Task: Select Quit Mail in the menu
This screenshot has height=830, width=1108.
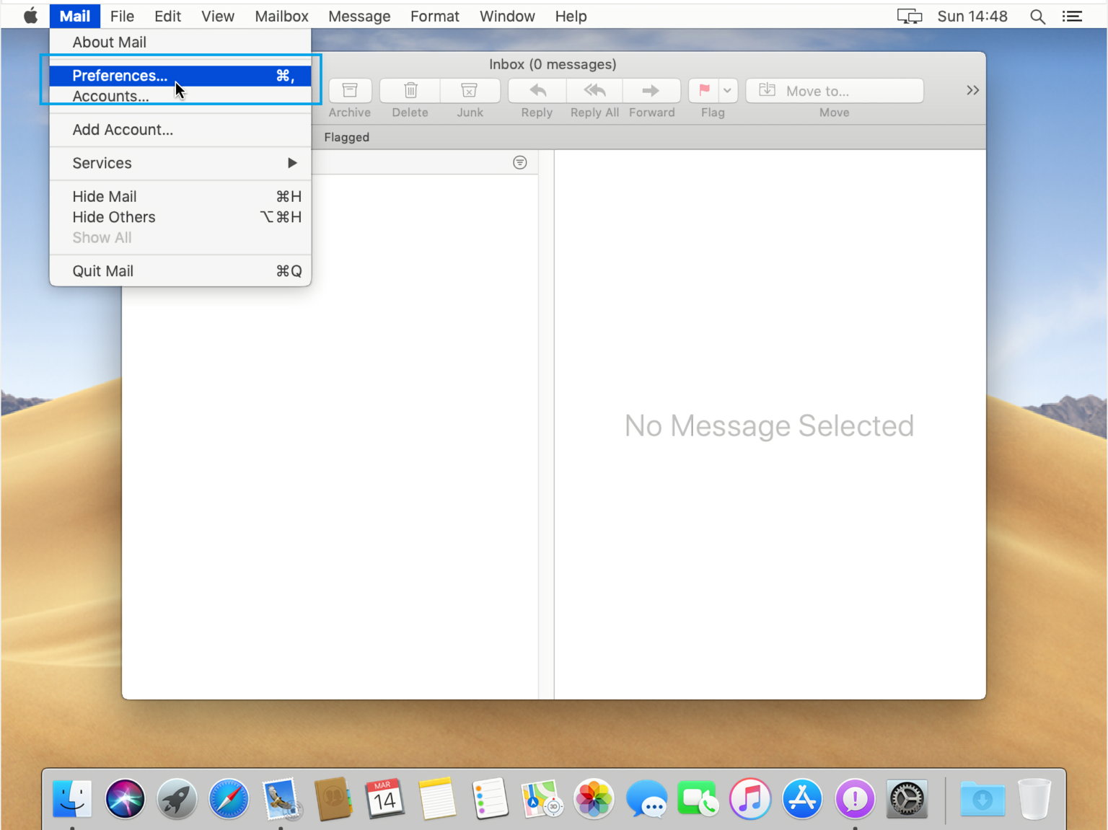Action: coord(103,271)
